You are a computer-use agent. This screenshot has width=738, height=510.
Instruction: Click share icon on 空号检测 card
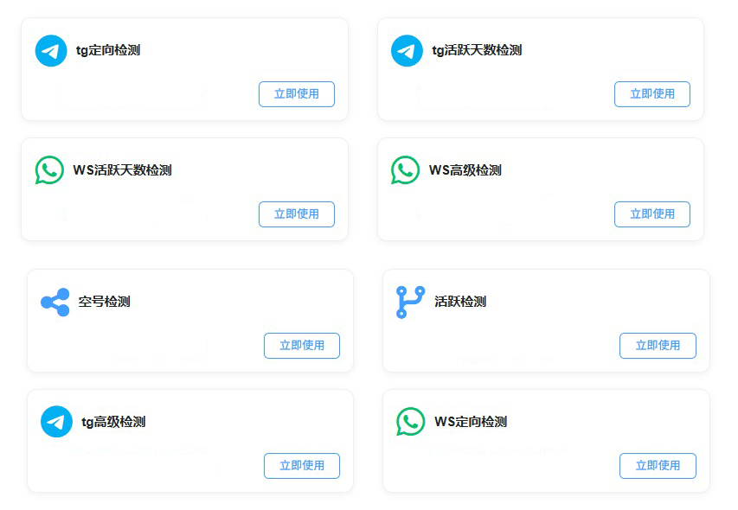pos(55,302)
